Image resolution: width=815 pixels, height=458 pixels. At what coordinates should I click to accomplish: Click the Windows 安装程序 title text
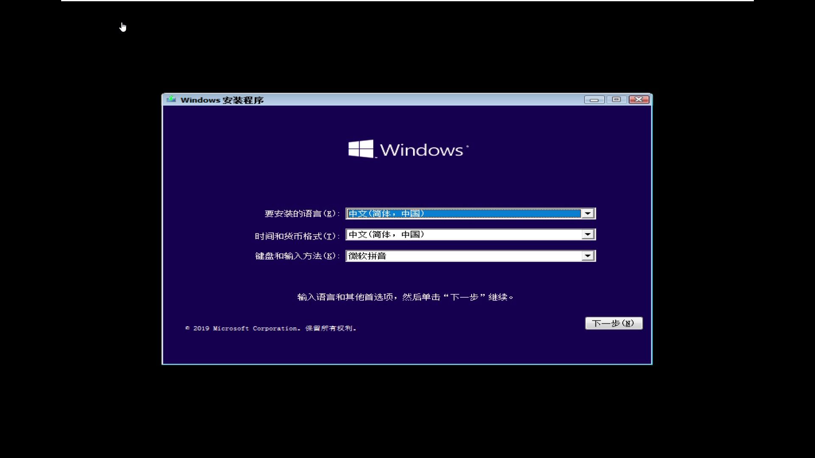222,100
